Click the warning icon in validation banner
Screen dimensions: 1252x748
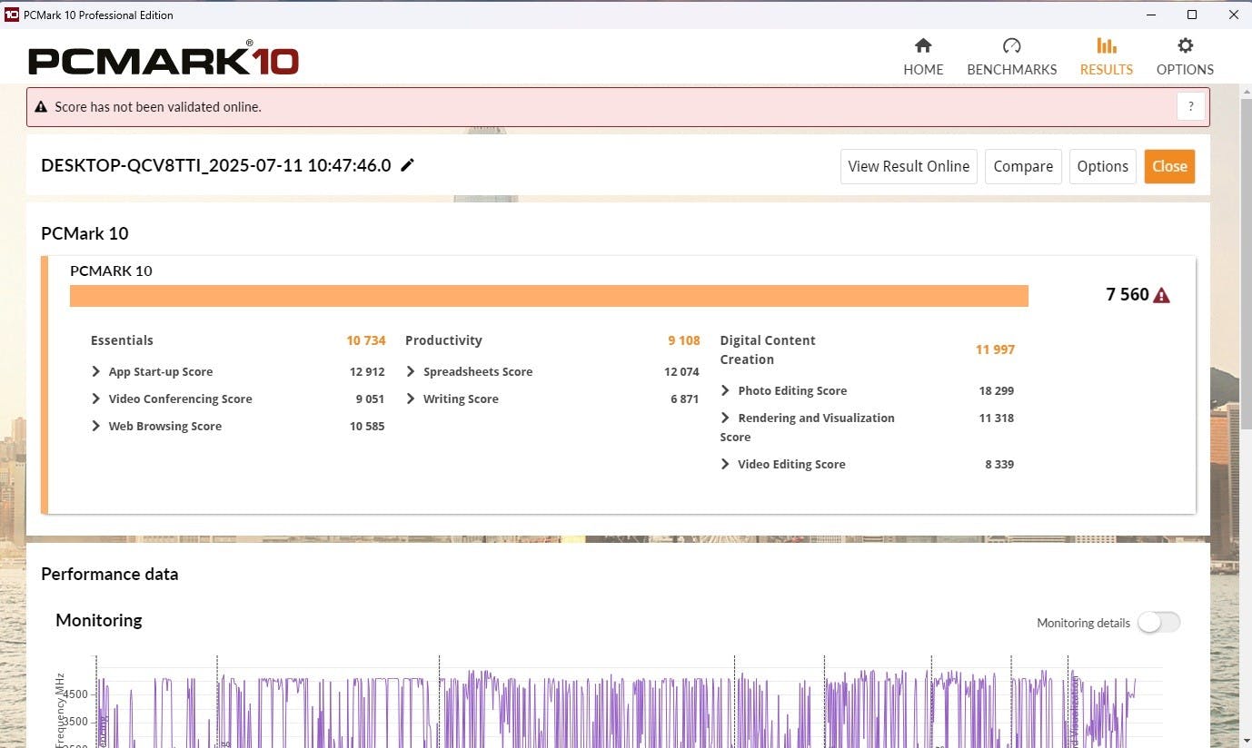coord(41,107)
